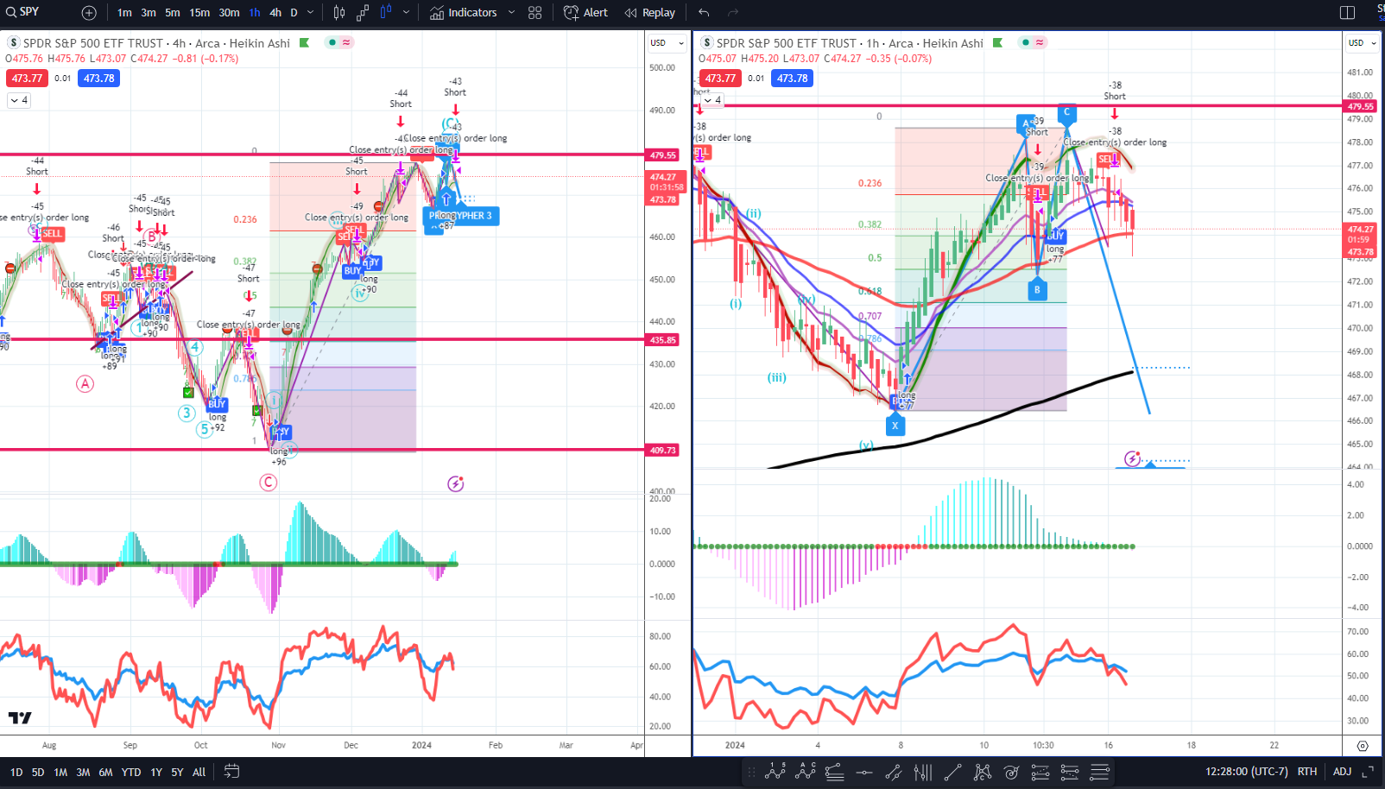Start bar Replay mode
The width and height of the screenshot is (1385, 789).
point(650,12)
